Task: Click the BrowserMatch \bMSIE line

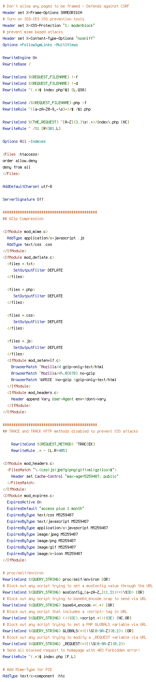Action: click(x=63, y=380)
